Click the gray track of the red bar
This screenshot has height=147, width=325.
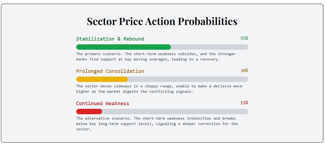tap(175, 111)
